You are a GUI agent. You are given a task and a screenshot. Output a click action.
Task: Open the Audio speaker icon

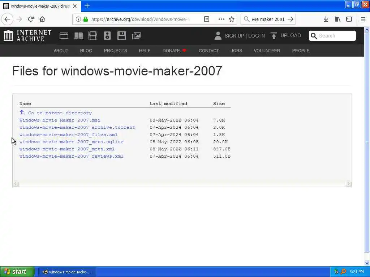pos(107,36)
